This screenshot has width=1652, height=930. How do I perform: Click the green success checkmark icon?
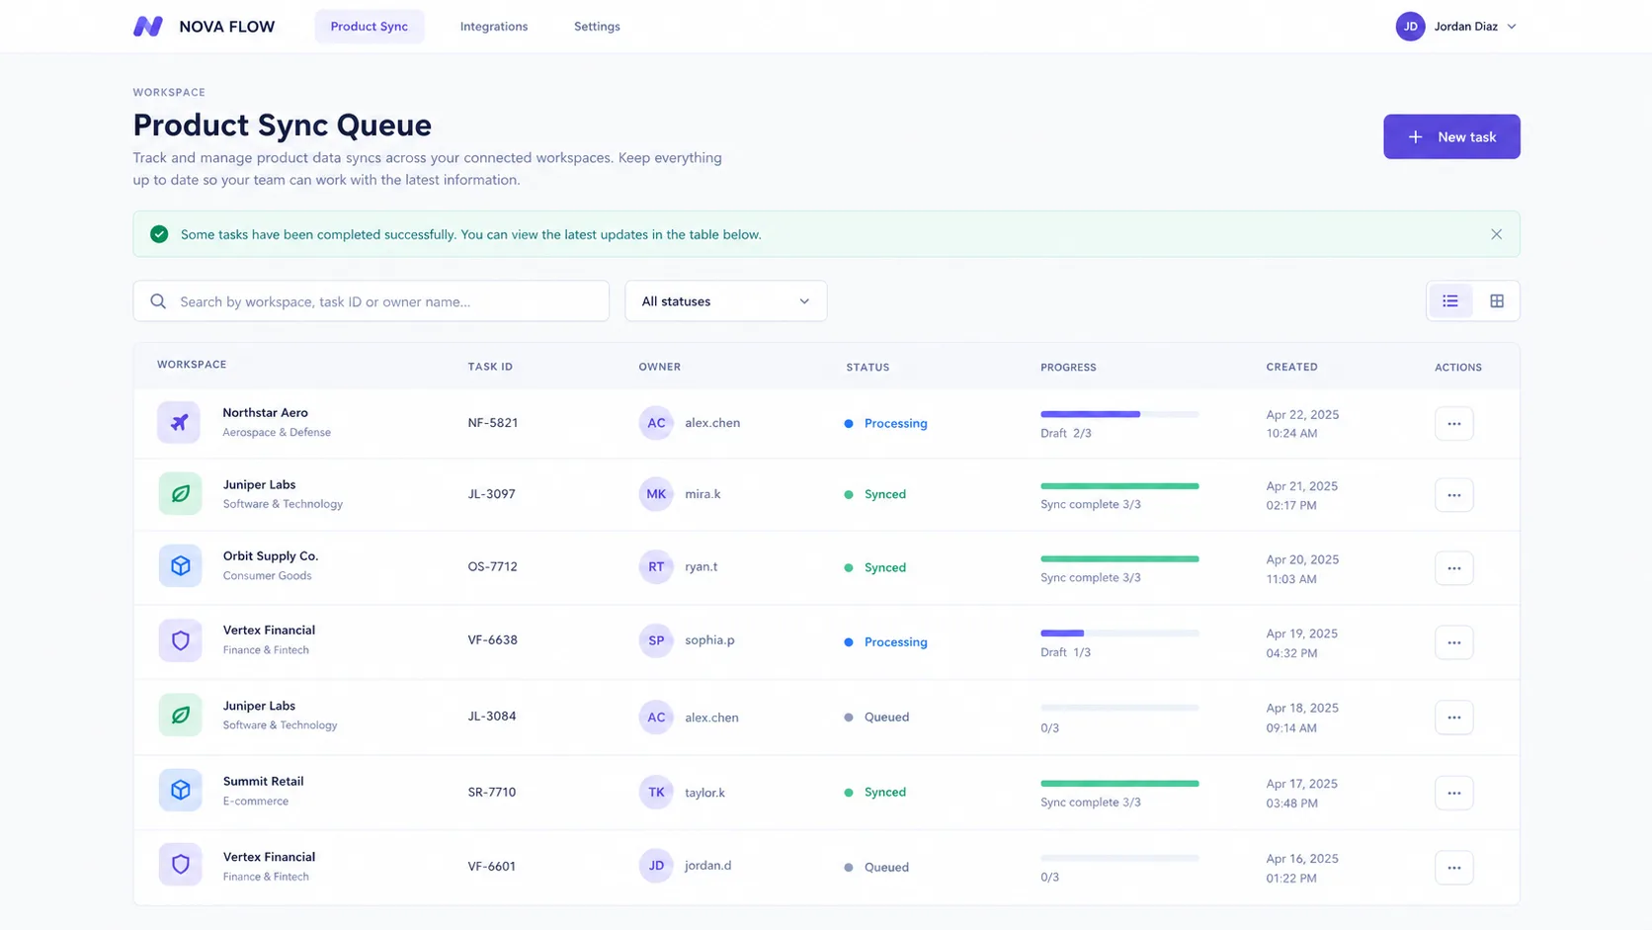click(x=159, y=234)
